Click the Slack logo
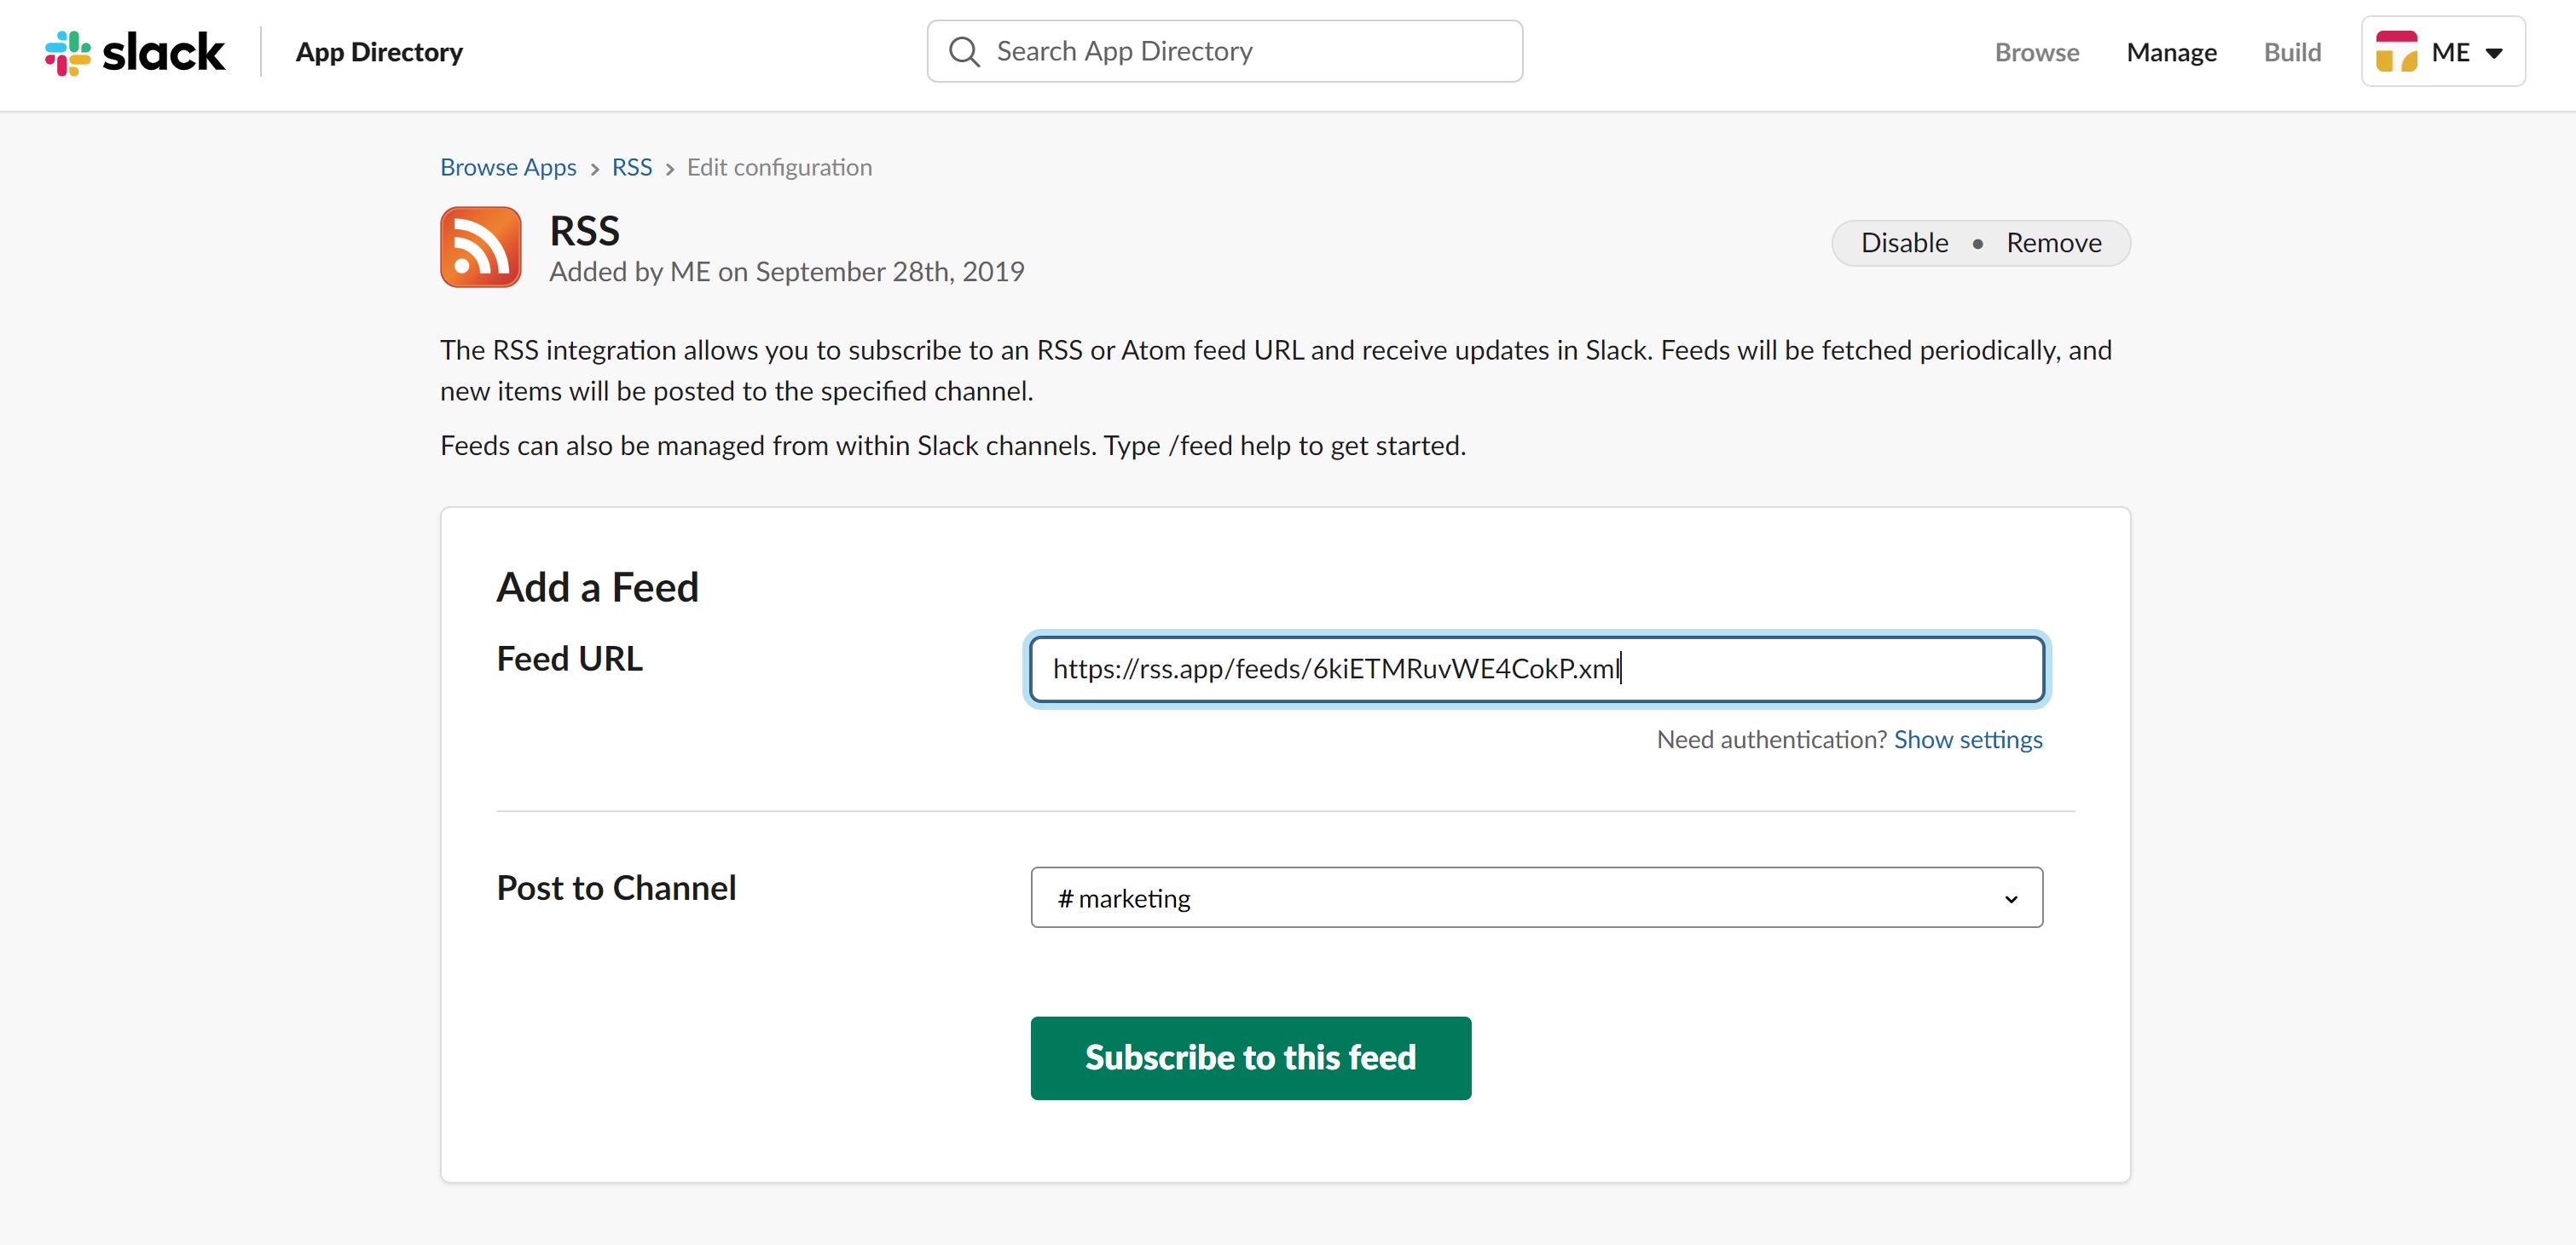This screenshot has height=1245, width=2576. click(x=135, y=52)
